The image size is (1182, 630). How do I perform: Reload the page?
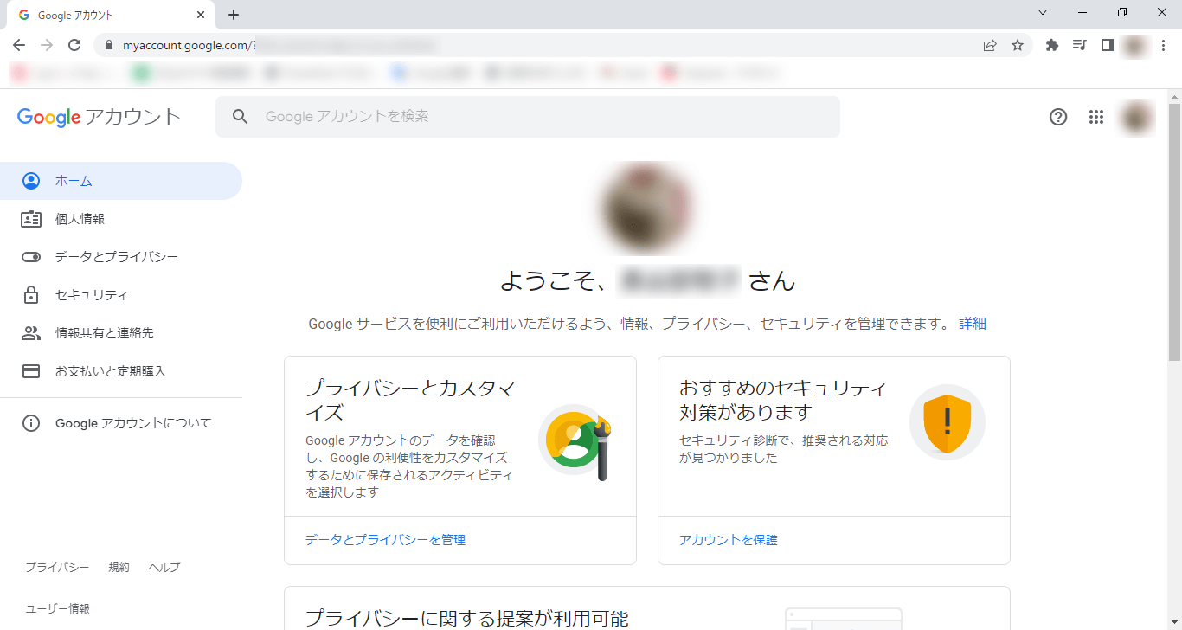pyautogui.click(x=74, y=45)
